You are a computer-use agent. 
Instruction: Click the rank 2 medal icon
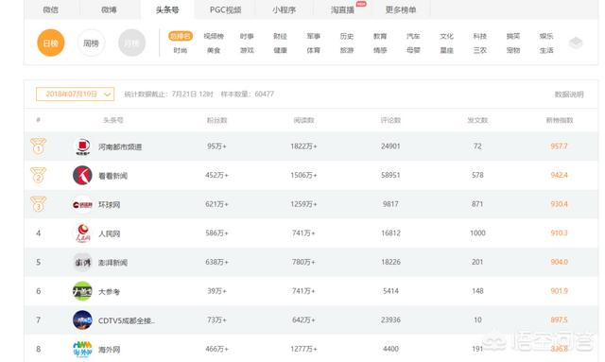[x=38, y=175]
